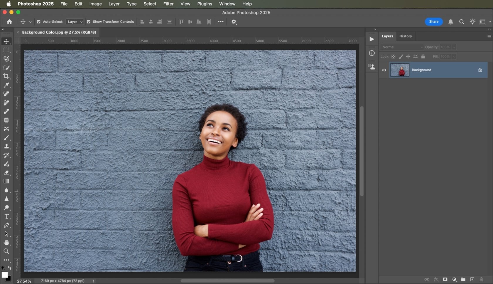Open the Filter menu
This screenshot has height=284, width=493.
coord(168,4)
